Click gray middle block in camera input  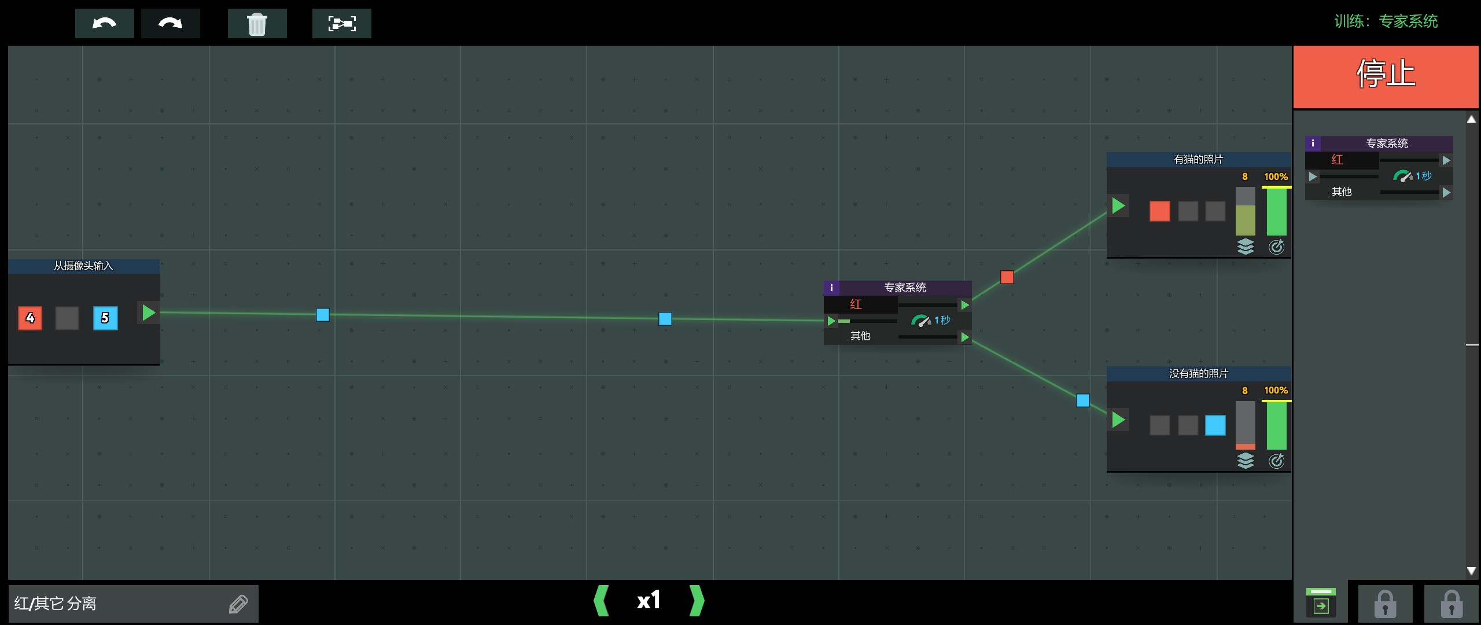click(x=67, y=318)
